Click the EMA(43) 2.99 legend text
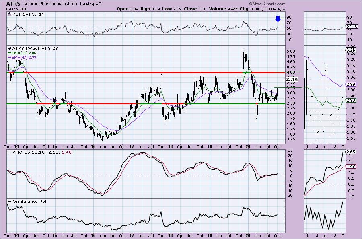This screenshot has height=239, width=362. (x=24, y=57)
